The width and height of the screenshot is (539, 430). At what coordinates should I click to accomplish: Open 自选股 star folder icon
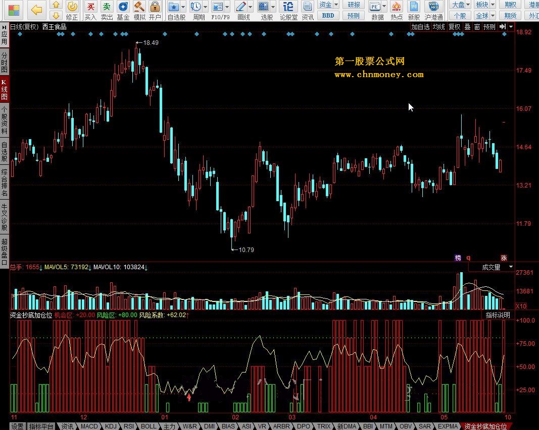coord(174,7)
